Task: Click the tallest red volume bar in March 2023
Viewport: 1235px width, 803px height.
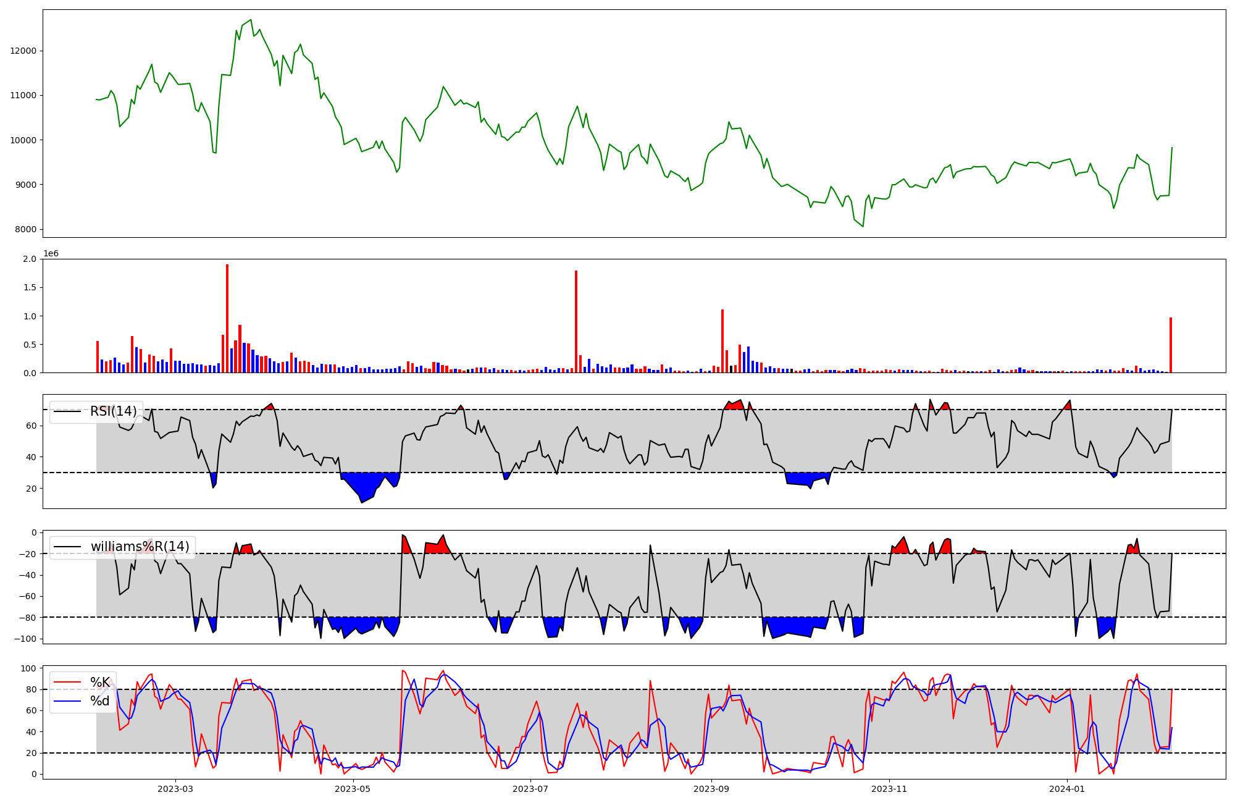Action: (x=227, y=318)
